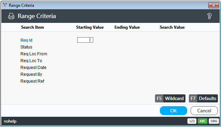Close the Range Criteria window
The height and width of the screenshot is (127, 222).
click(213, 5)
